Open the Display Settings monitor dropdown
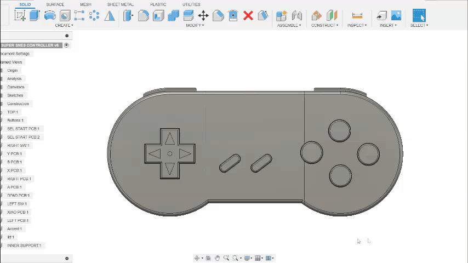 (x=248, y=258)
